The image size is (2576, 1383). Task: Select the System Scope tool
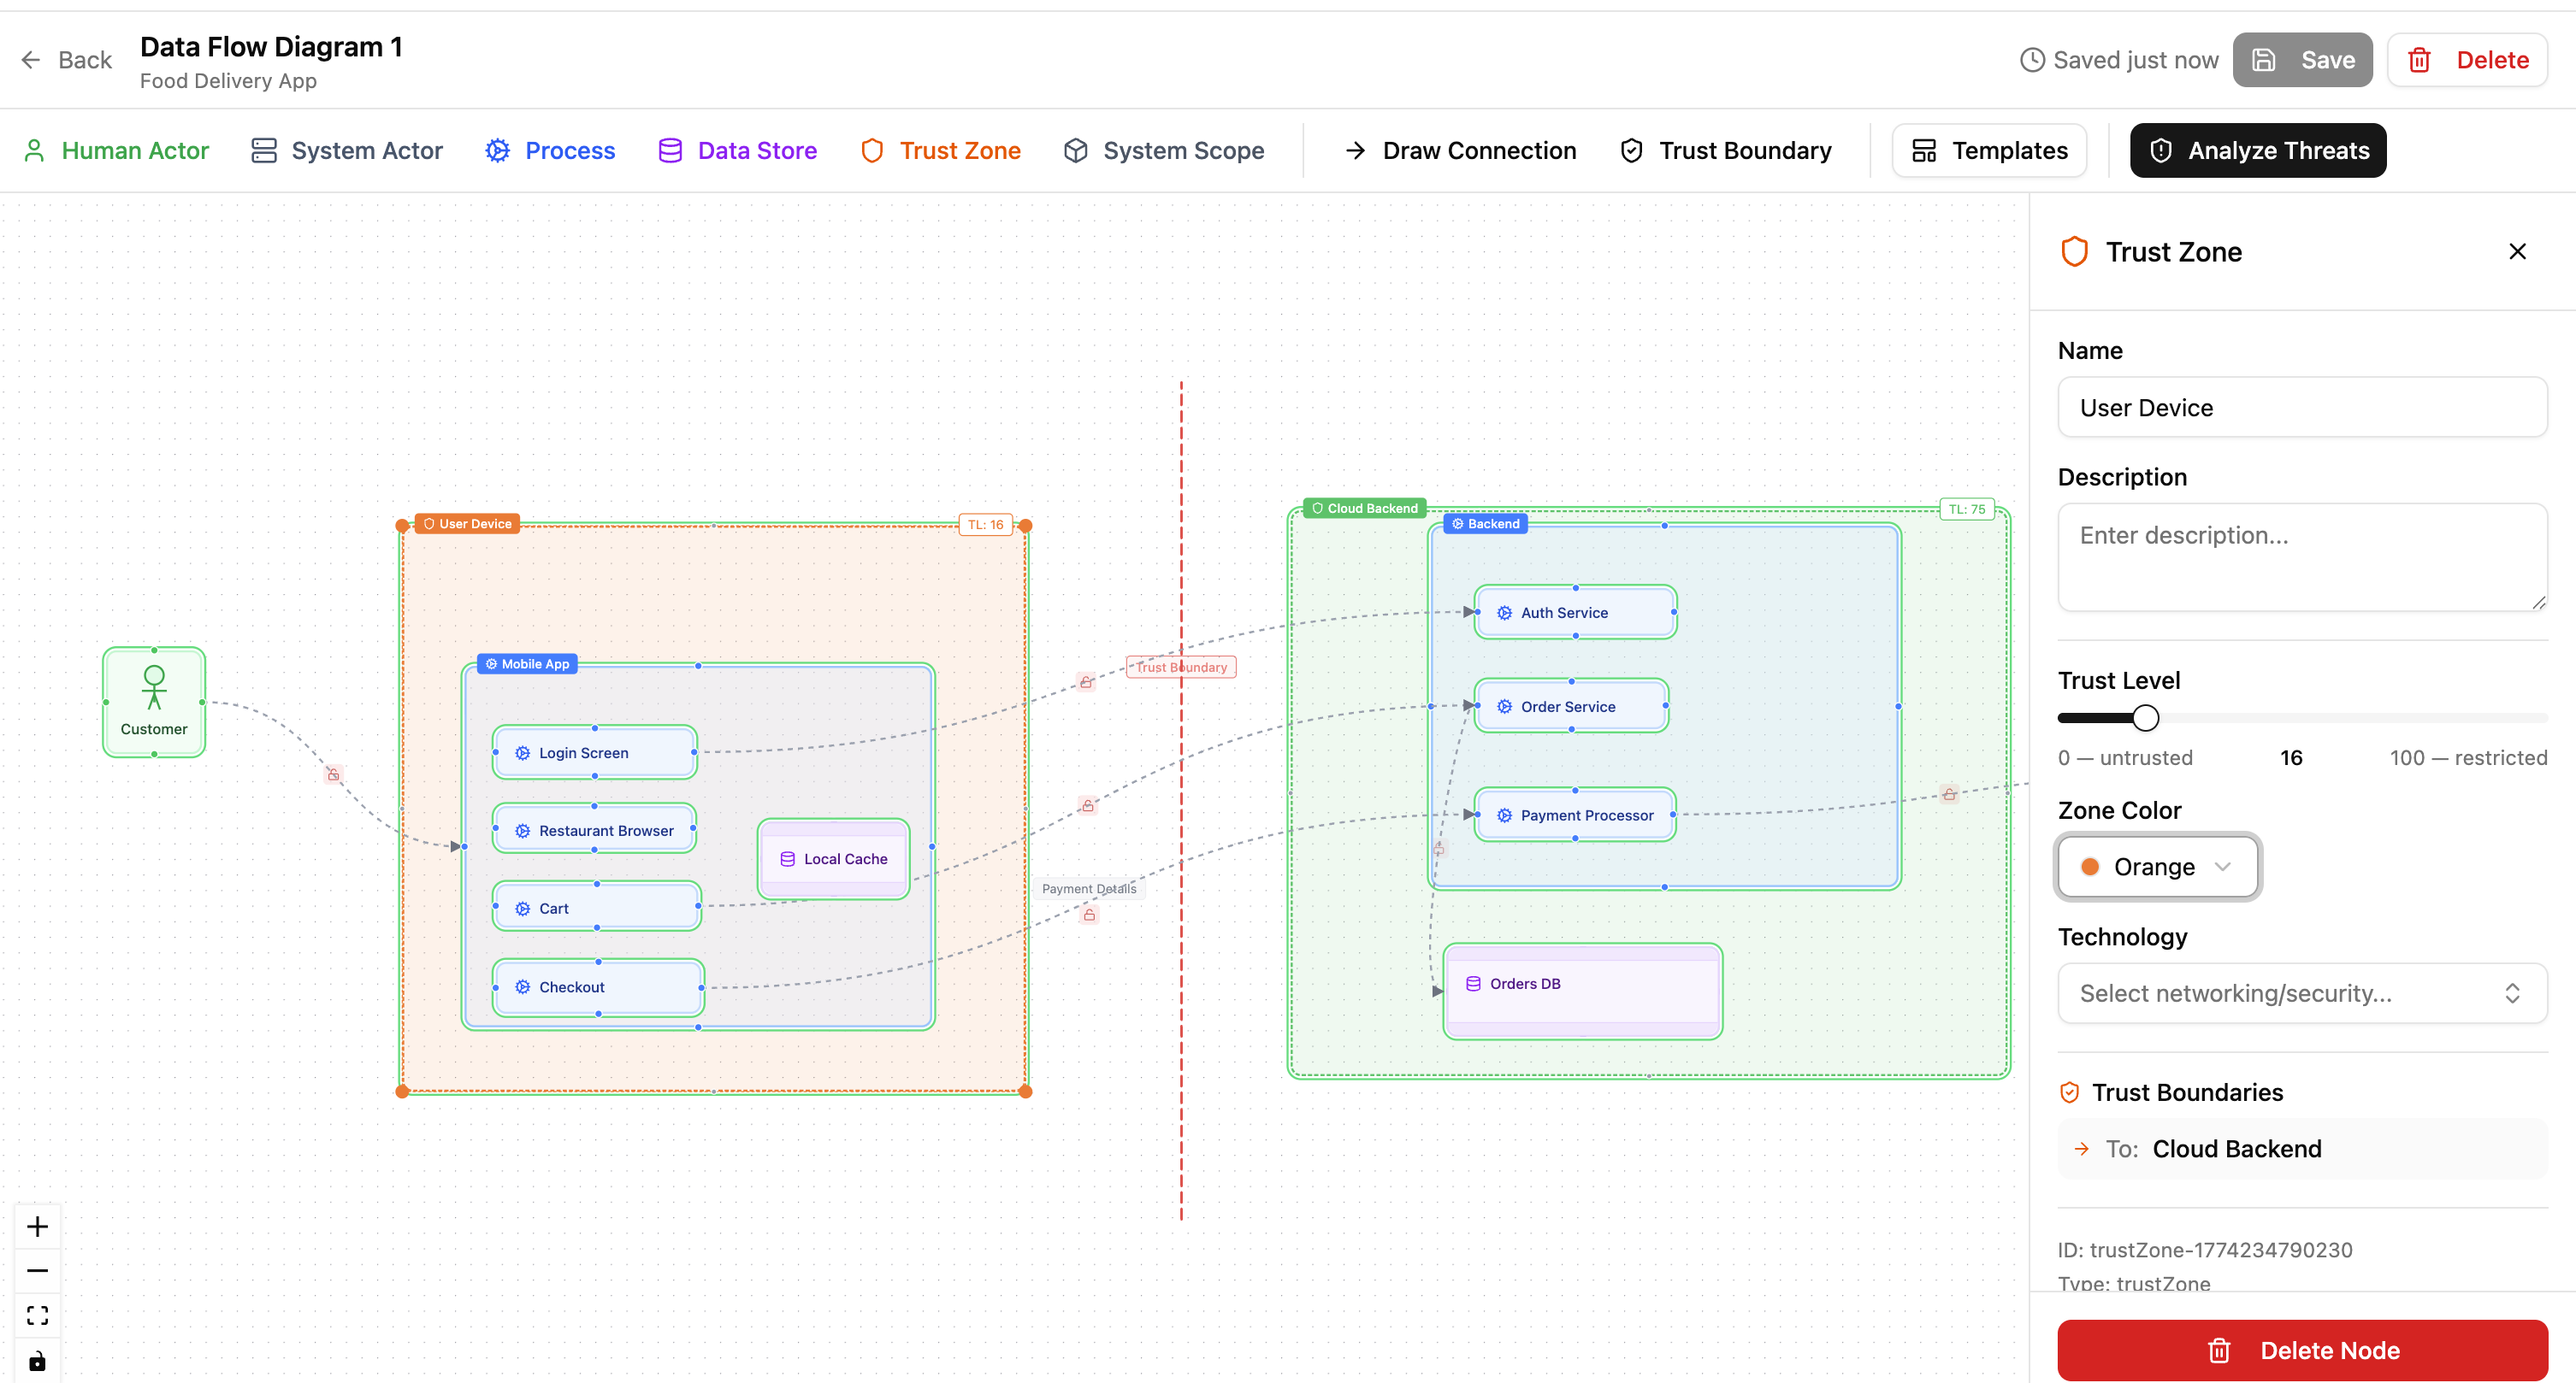(x=1164, y=150)
